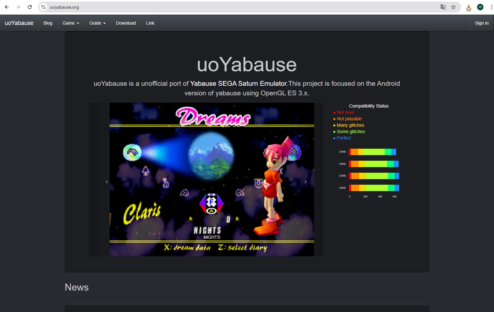Viewport: 494px width, 312px height.
Task: Bookmark this page with the star icon
Action: [x=453, y=7]
